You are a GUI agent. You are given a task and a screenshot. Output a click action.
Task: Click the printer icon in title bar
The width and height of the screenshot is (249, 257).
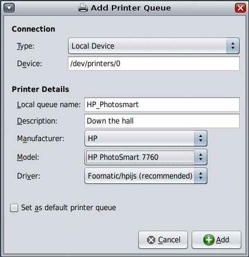[83, 8]
